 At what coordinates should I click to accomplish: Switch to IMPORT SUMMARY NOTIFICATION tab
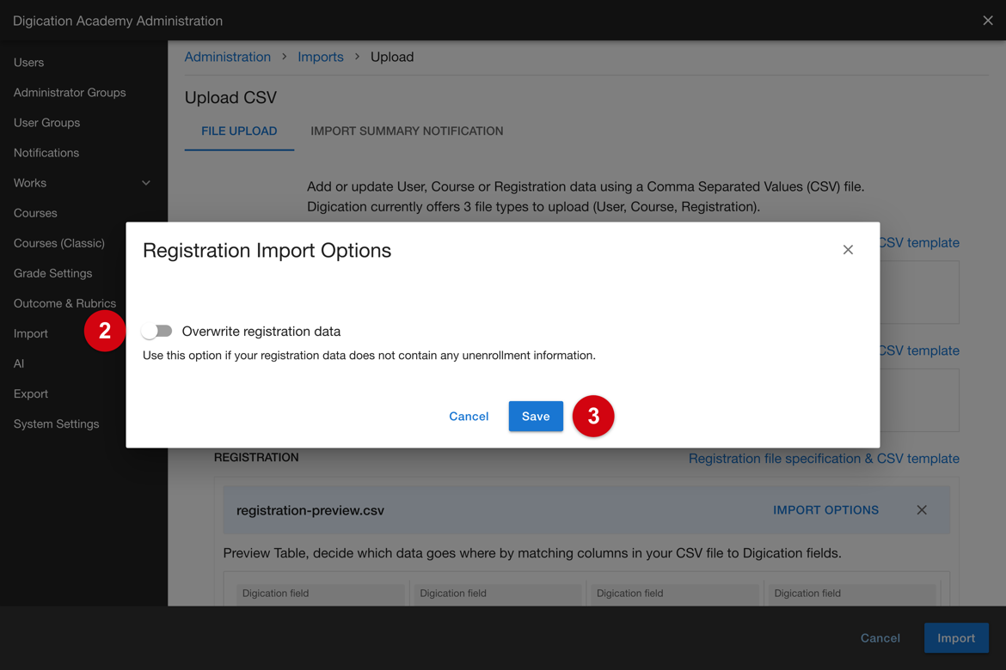[407, 131]
